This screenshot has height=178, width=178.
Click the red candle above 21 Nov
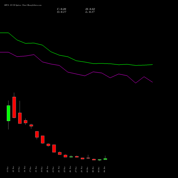tap(54, 148)
